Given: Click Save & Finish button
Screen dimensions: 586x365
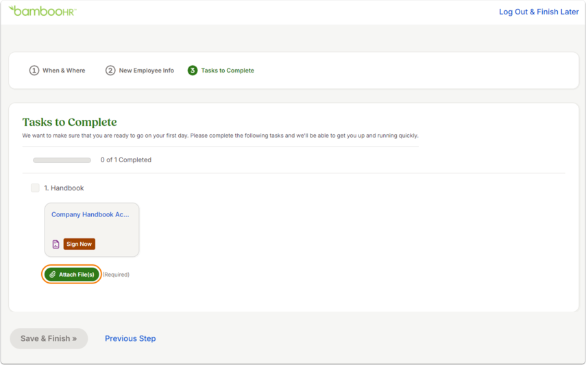Looking at the screenshot, I should tap(49, 338).
